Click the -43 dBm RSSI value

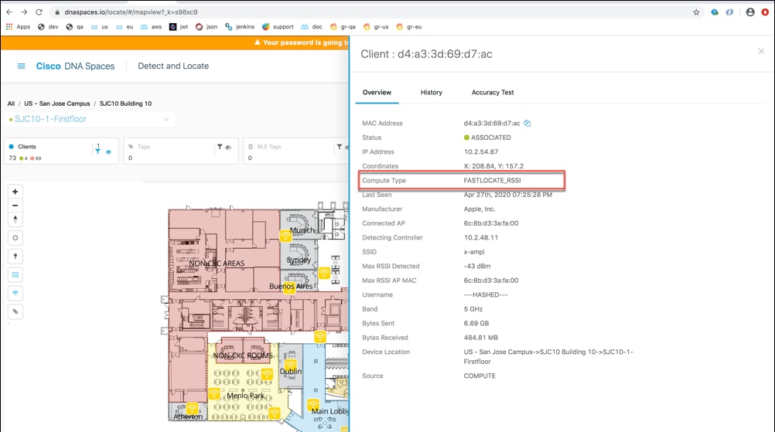477,267
